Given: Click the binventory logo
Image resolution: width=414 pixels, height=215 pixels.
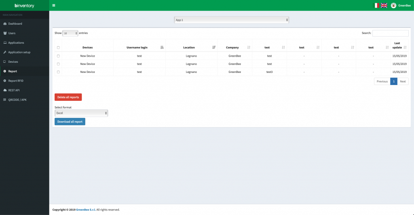Looking at the screenshot, I should pyautogui.click(x=24, y=5).
